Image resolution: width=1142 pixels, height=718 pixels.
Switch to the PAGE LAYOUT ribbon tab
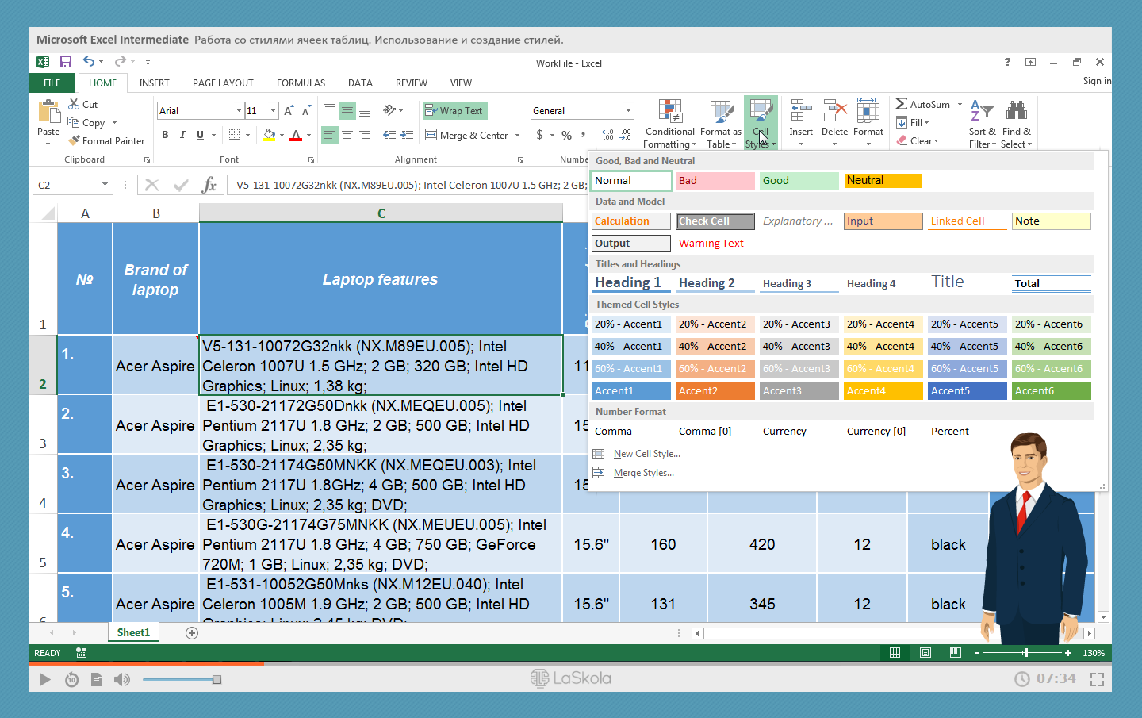223,83
